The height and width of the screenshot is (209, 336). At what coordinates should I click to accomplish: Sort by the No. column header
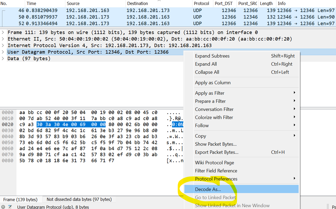click(13, 4)
